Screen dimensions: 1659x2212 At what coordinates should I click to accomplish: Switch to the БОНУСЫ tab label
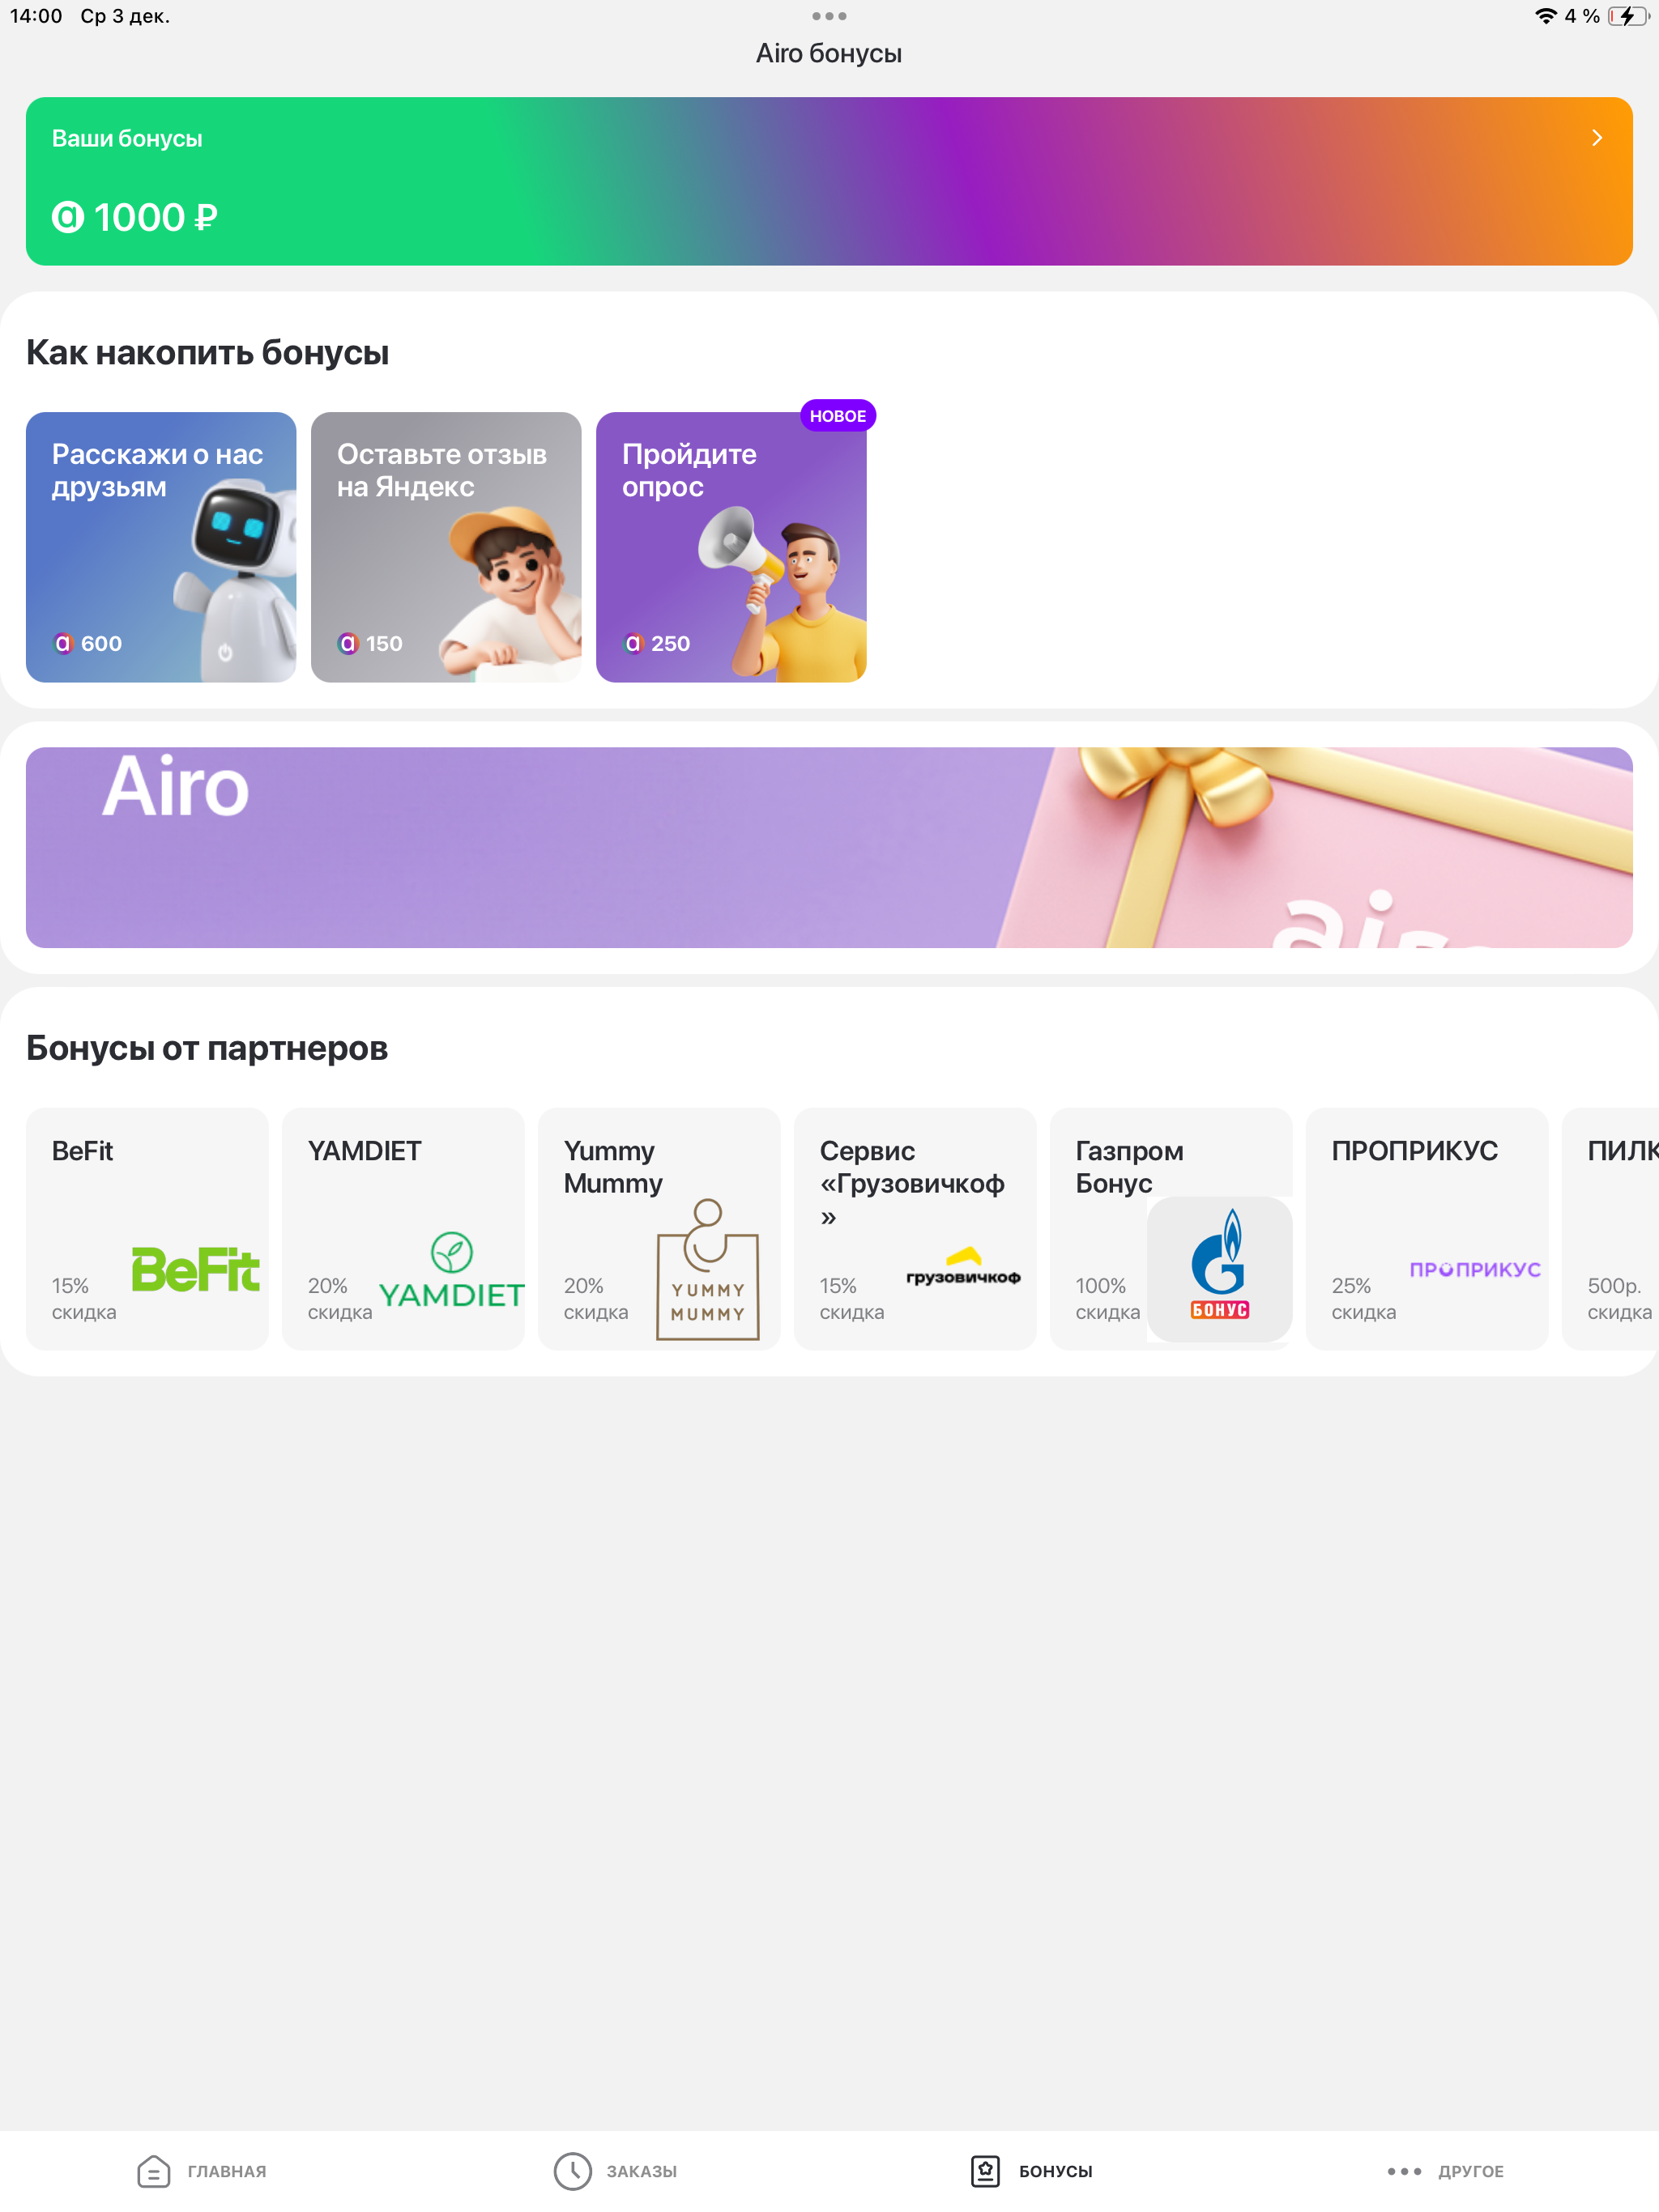point(1056,2171)
